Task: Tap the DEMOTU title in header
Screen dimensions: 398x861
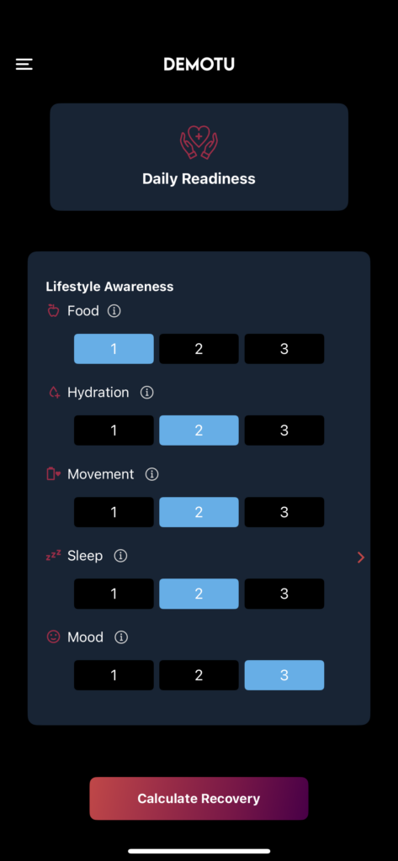Action: (199, 64)
